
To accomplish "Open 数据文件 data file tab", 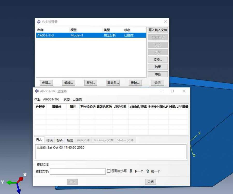I will (x=83, y=140).
